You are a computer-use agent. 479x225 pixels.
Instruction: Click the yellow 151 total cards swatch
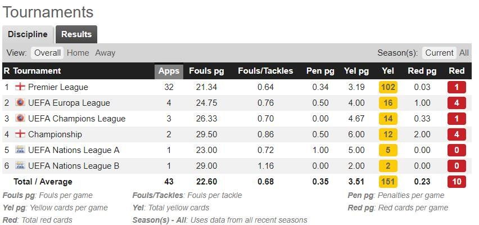(388, 182)
